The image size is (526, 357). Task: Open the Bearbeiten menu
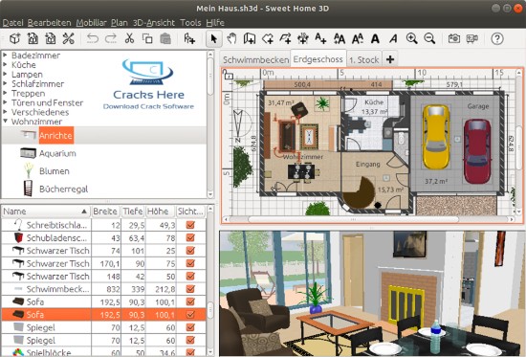(50, 23)
